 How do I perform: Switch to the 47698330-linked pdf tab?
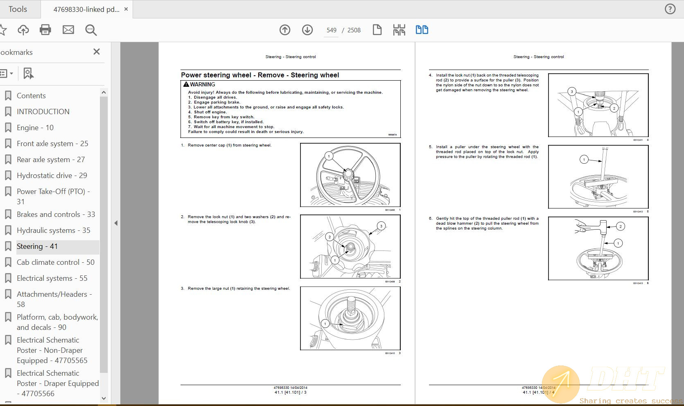click(86, 9)
